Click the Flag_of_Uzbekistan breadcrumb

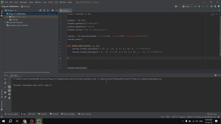click(10, 7)
